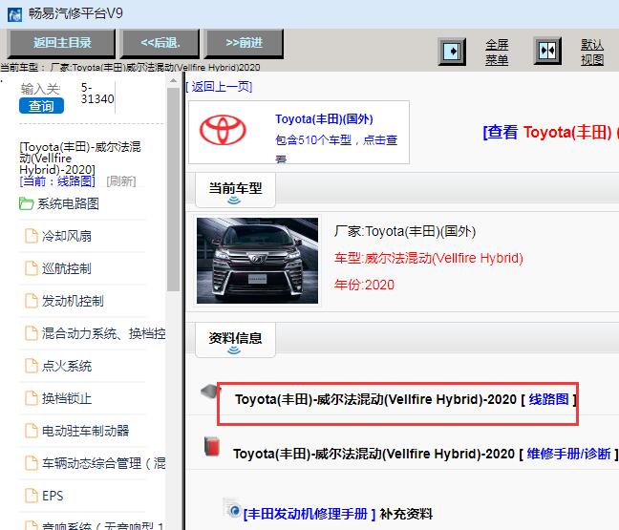
Task: Go forward with the >>前进 button
Action: [244, 43]
